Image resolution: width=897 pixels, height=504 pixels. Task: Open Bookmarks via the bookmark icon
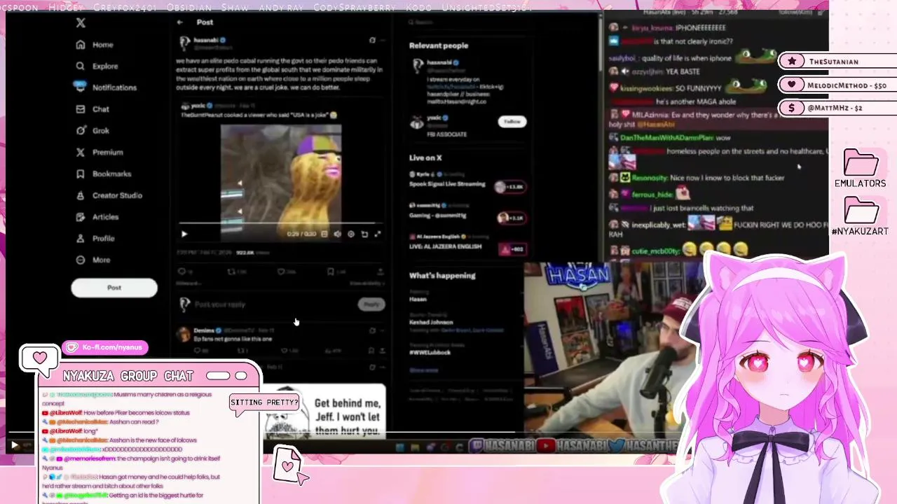[81, 174]
